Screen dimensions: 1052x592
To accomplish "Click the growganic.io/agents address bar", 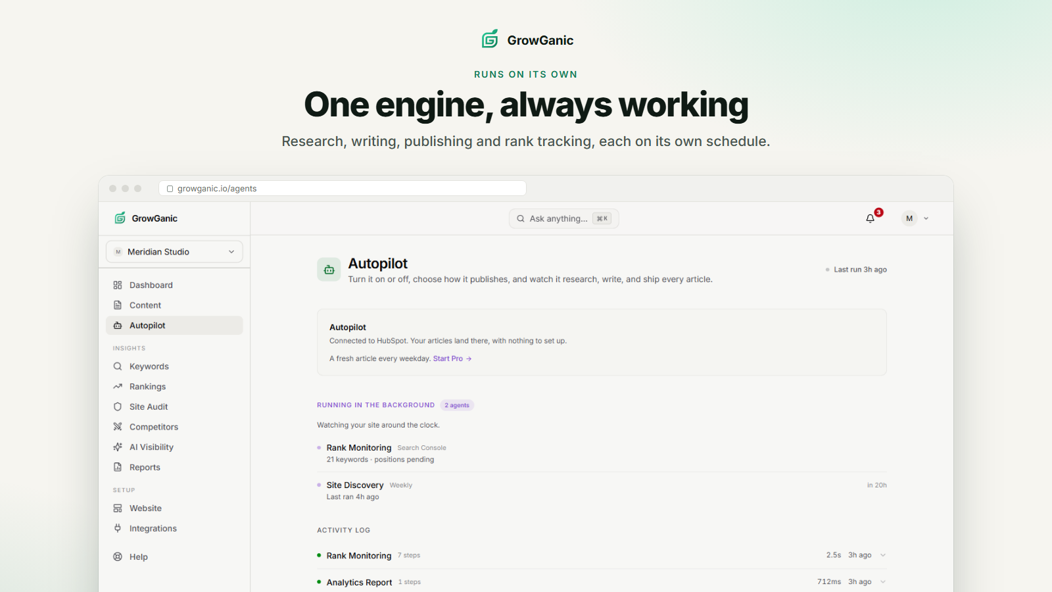I will click(342, 188).
